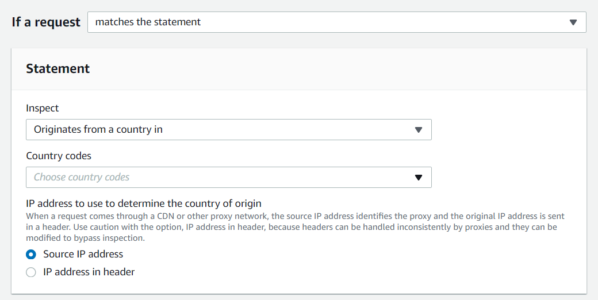The image size is (598, 300).
Task: Click the arrow icon of 'matches the statement' dropdown
Action: coord(573,22)
